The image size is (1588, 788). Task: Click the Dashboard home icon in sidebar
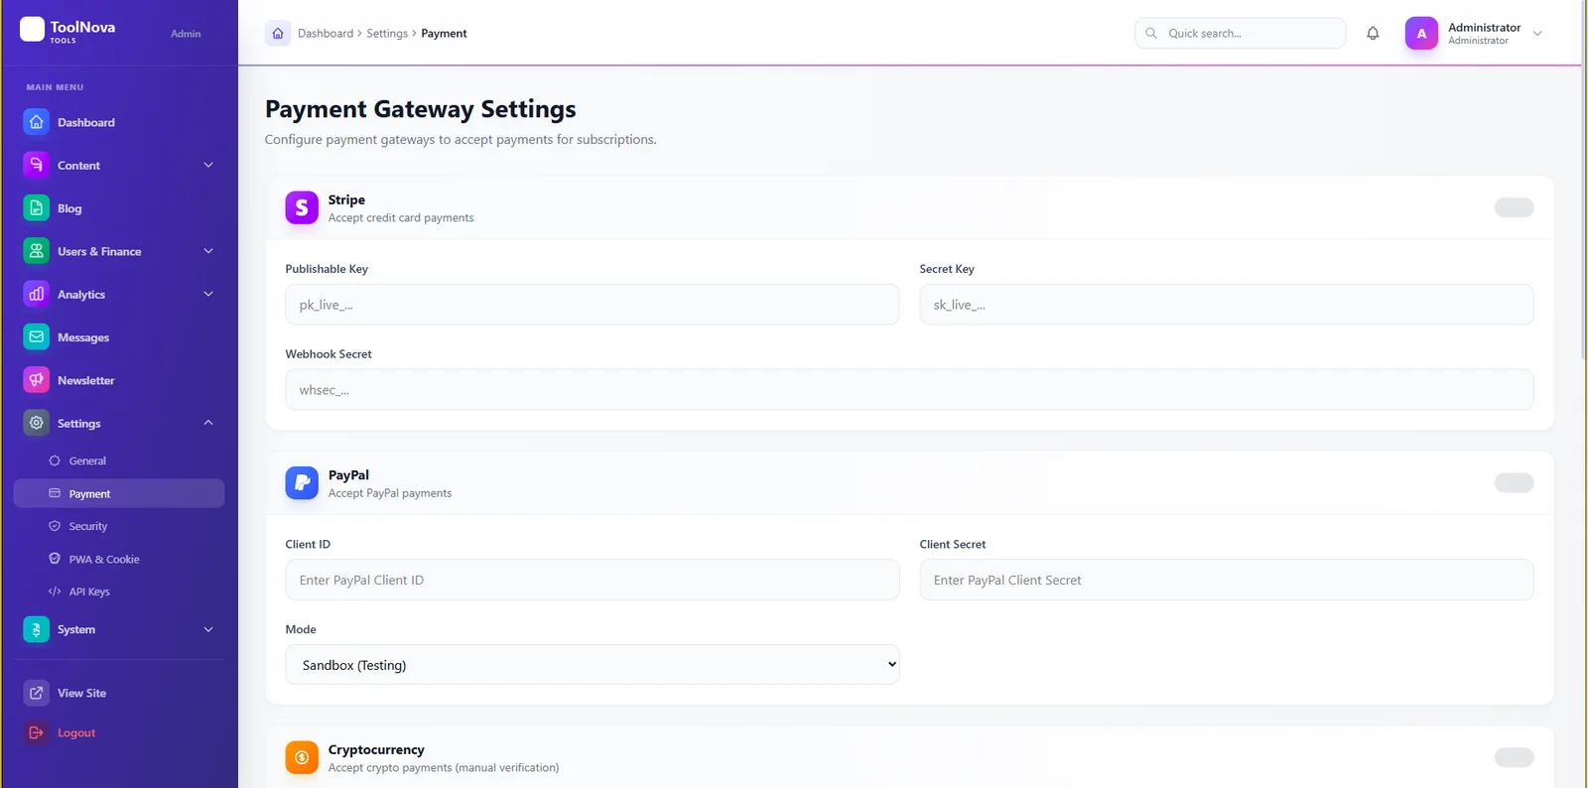tap(37, 122)
